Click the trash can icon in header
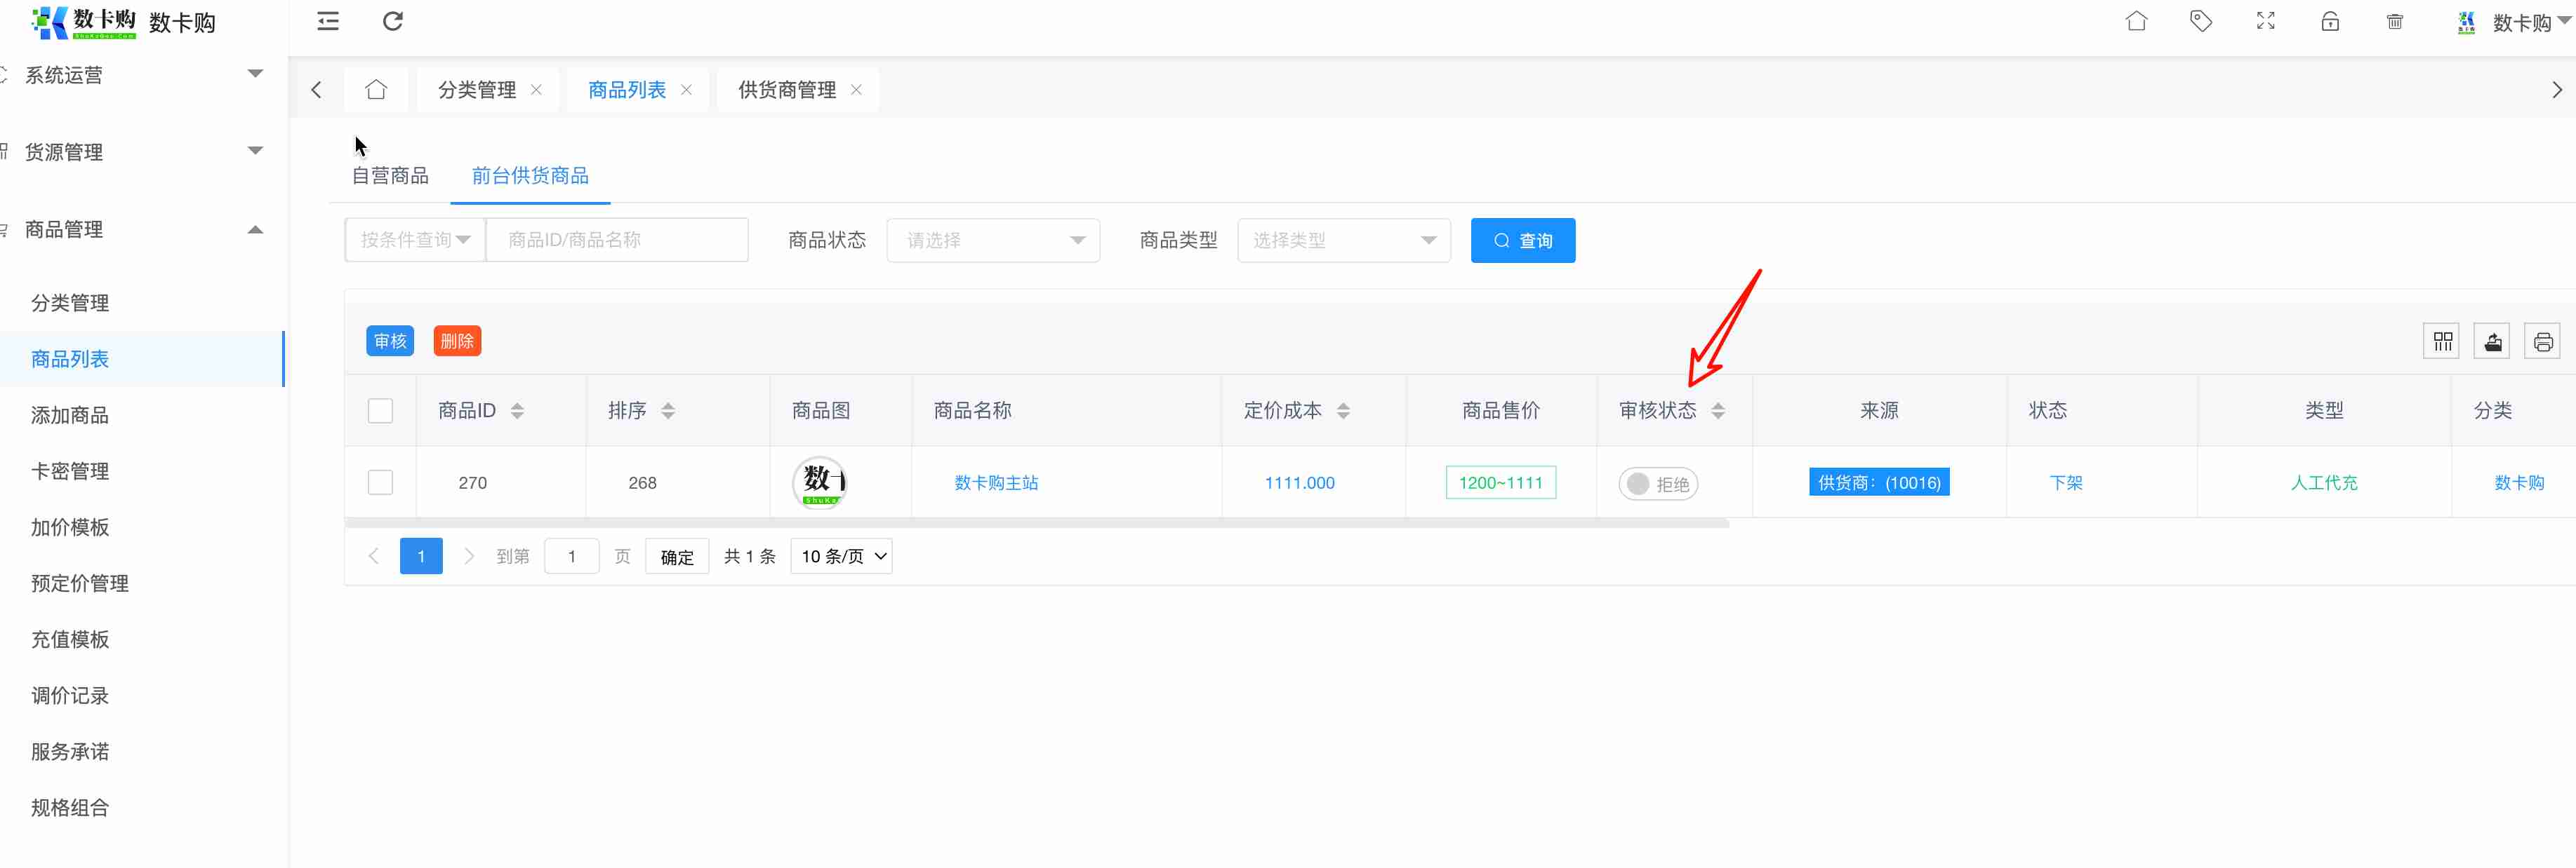Viewport: 2576px width, 868px height. tap(2394, 21)
